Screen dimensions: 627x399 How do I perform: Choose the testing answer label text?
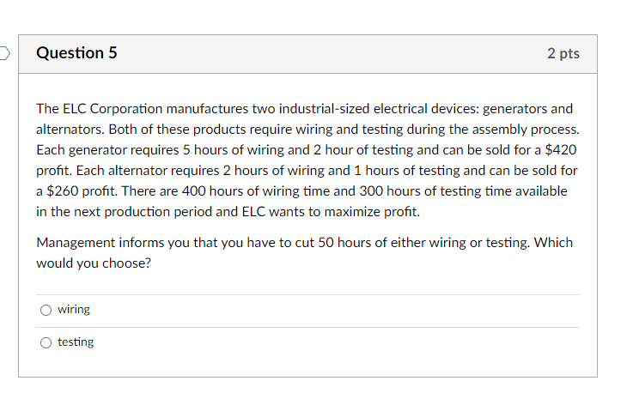[76, 342]
